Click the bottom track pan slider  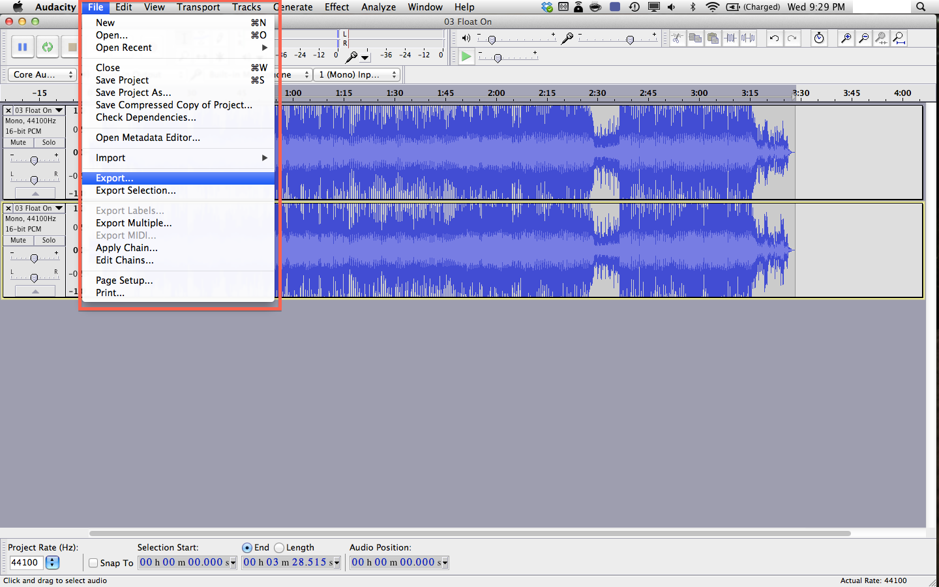pos(35,277)
